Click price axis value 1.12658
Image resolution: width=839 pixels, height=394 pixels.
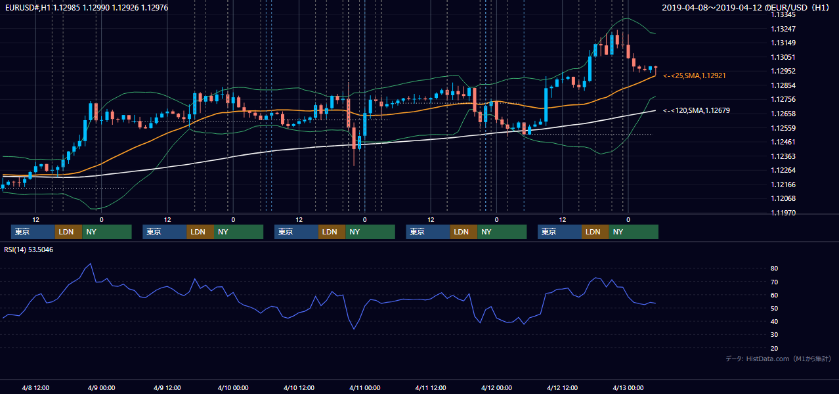click(783, 114)
